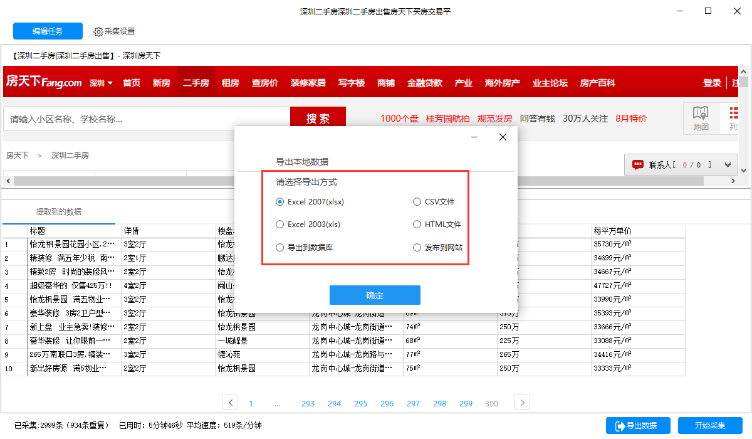Open the 业主论坛 navigation item

[x=550, y=83]
